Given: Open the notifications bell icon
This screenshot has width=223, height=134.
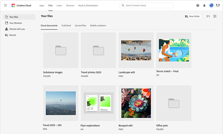Looking at the screenshot, I should (x=204, y=5).
